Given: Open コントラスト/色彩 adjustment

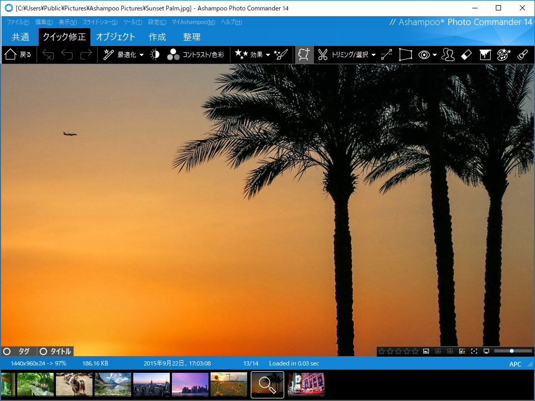Looking at the screenshot, I should (195, 54).
